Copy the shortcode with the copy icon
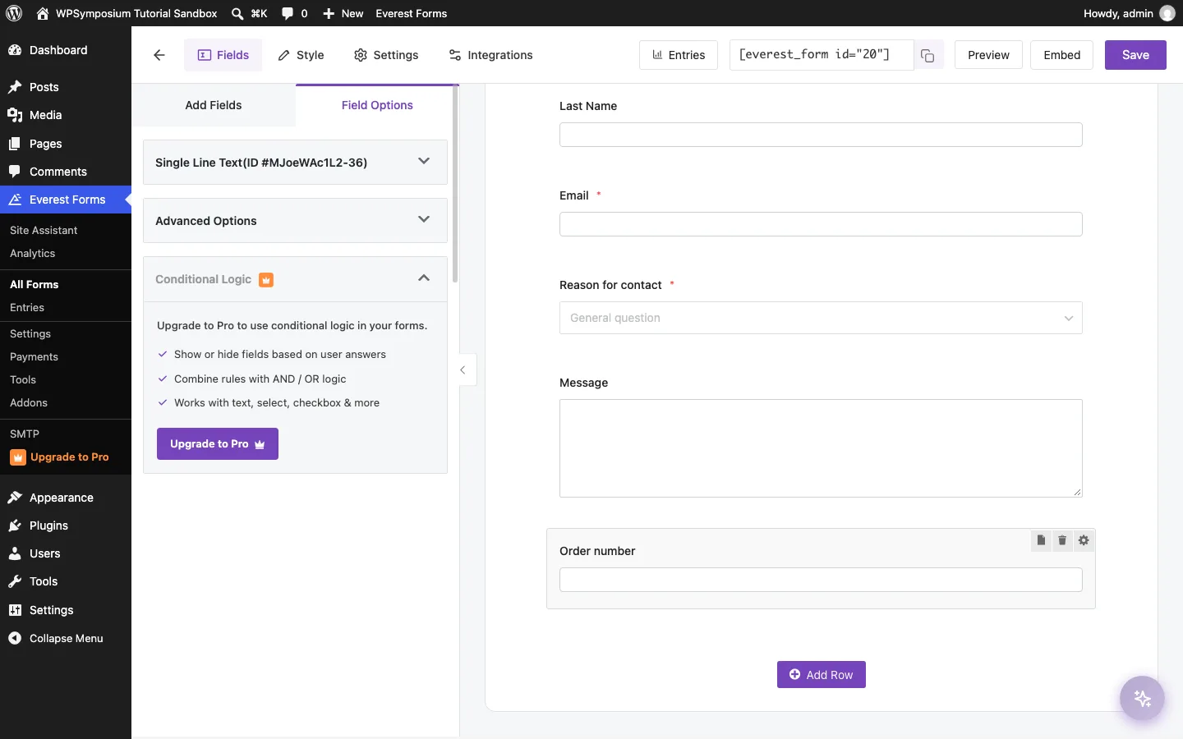The width and height of the screenshot is (1183, 739). [928, 55]
